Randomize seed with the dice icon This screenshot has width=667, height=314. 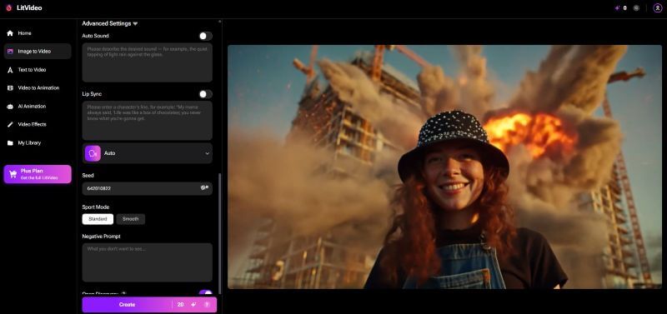click(x=204, y=187)
